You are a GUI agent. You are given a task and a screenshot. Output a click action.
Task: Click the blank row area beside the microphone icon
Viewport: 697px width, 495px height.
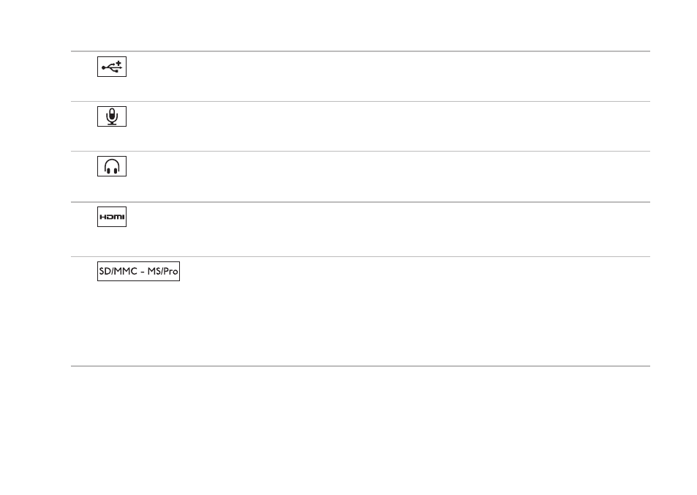[388, 127]
